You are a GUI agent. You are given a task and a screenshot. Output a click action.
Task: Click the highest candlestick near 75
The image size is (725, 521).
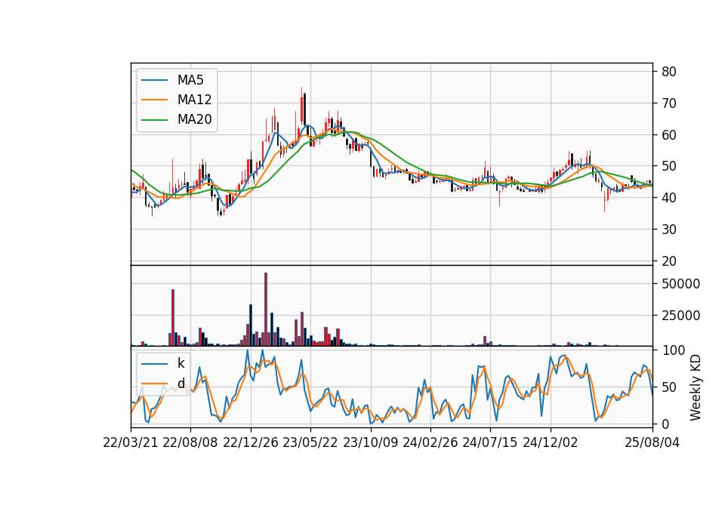coord(301,107)
